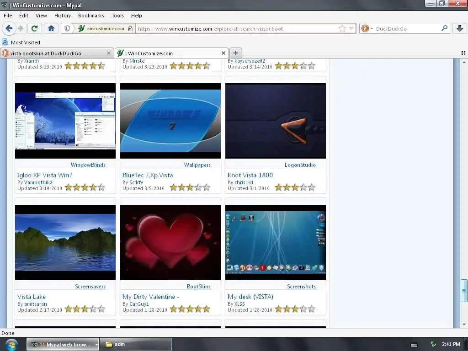Close the vista bootskin DuckDuckGo tab
This screenshot has height=351, width=468.
pyautogui.click(x=109, y=53)
